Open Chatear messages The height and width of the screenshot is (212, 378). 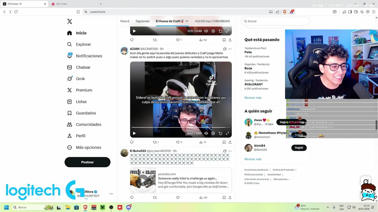[79, 67]
